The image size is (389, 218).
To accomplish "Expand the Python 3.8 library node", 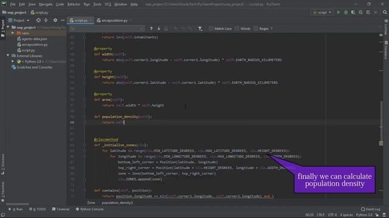I will [13, 62].
